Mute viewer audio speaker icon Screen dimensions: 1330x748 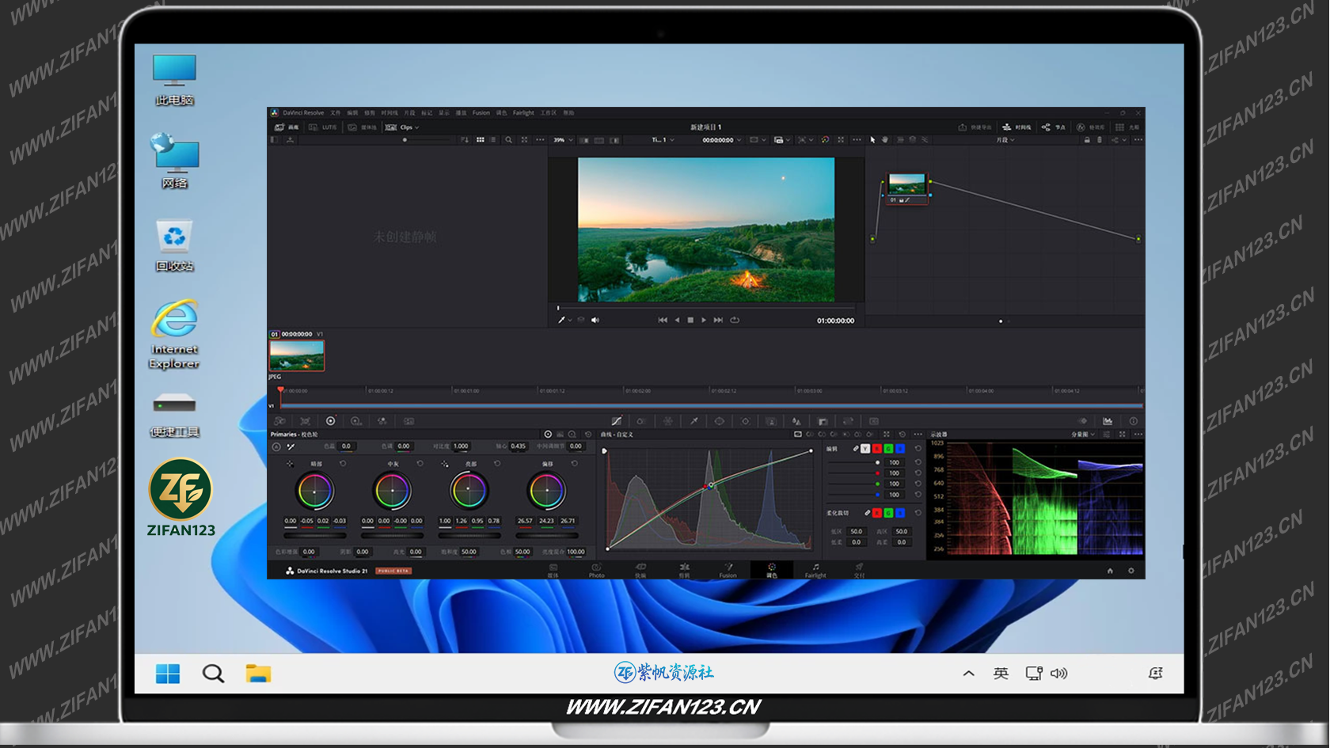[595, 321]
